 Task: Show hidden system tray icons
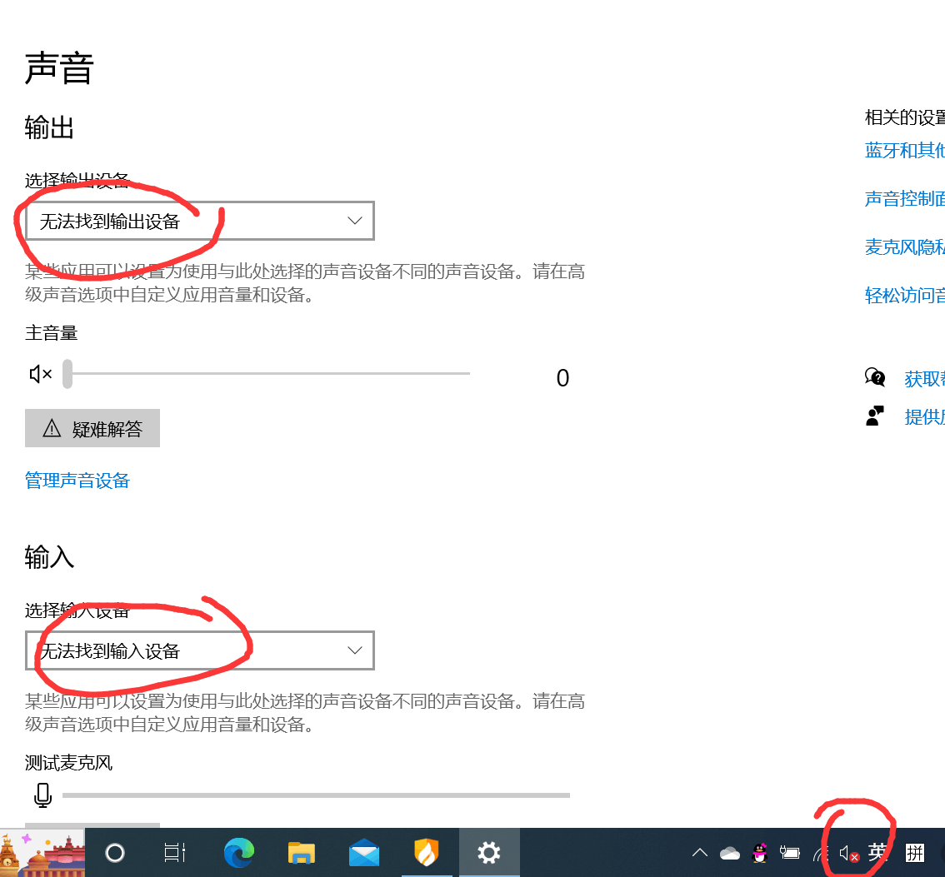(x=700, y=853)
